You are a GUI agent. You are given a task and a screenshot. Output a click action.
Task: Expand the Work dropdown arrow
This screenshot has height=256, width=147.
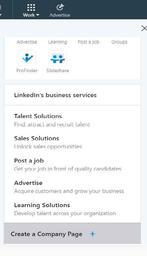37,15
